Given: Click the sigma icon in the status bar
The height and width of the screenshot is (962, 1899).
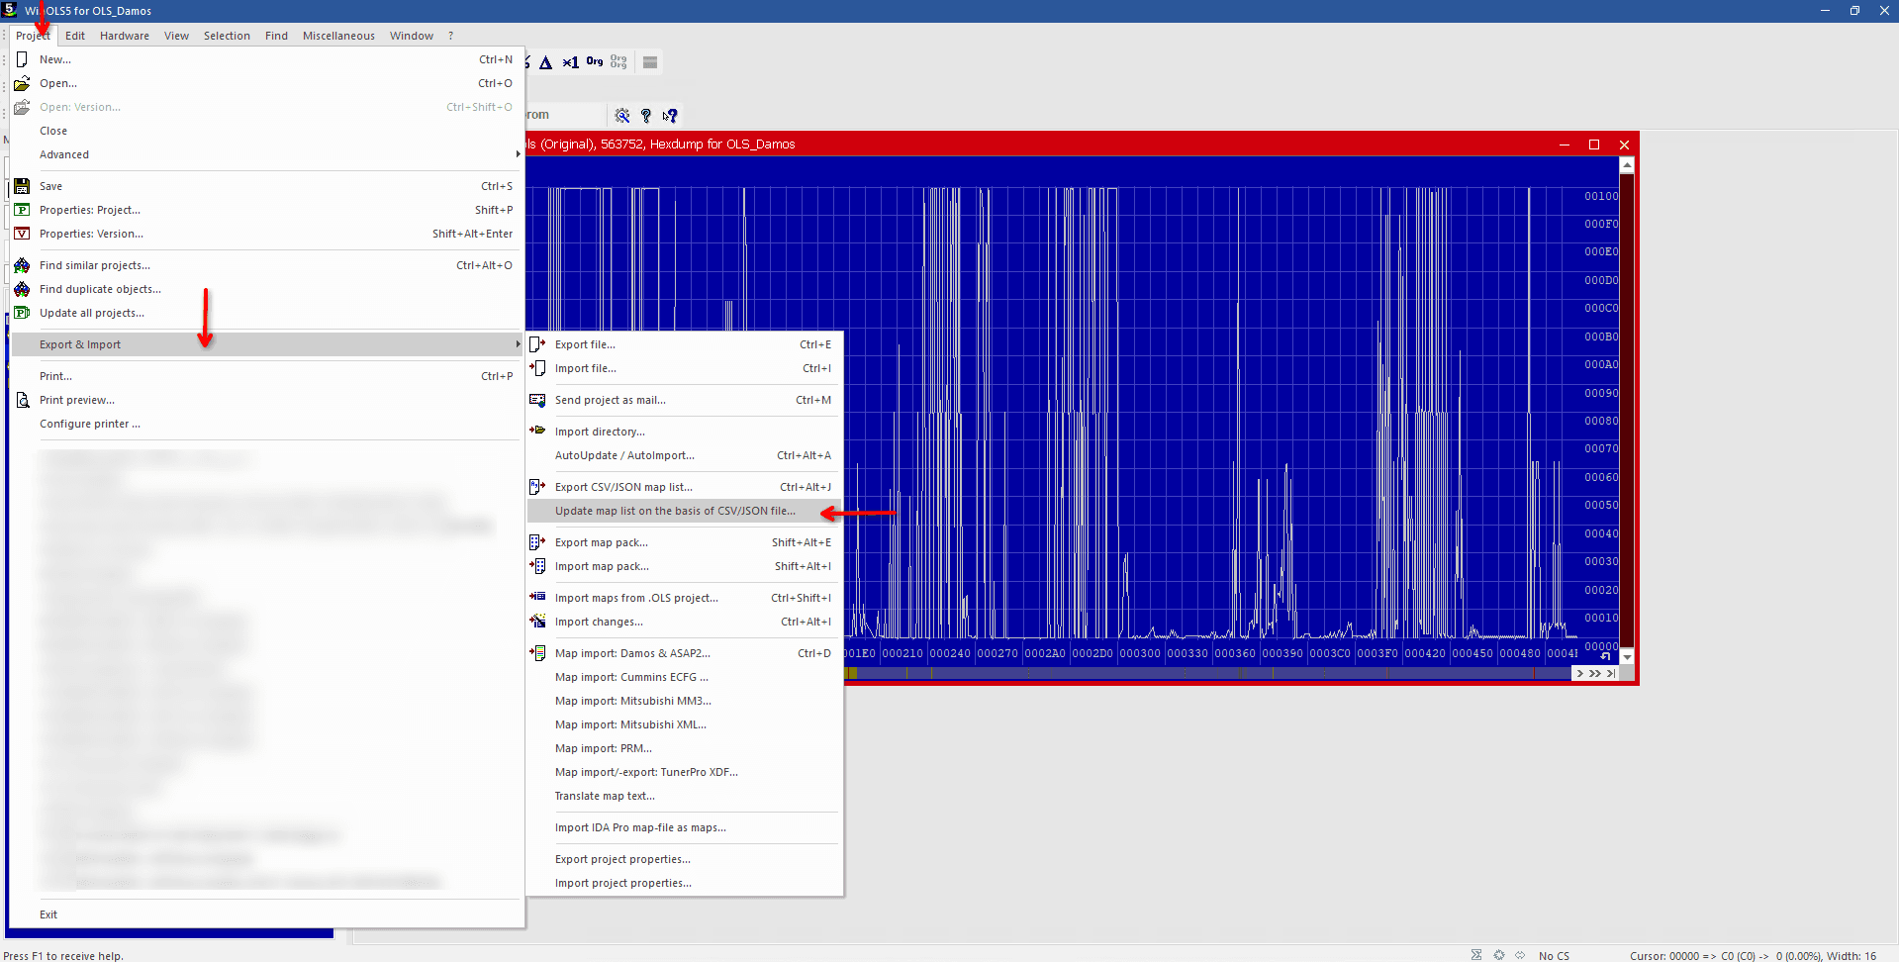Looking at the screenshot, I should [x=1476, y=955].
